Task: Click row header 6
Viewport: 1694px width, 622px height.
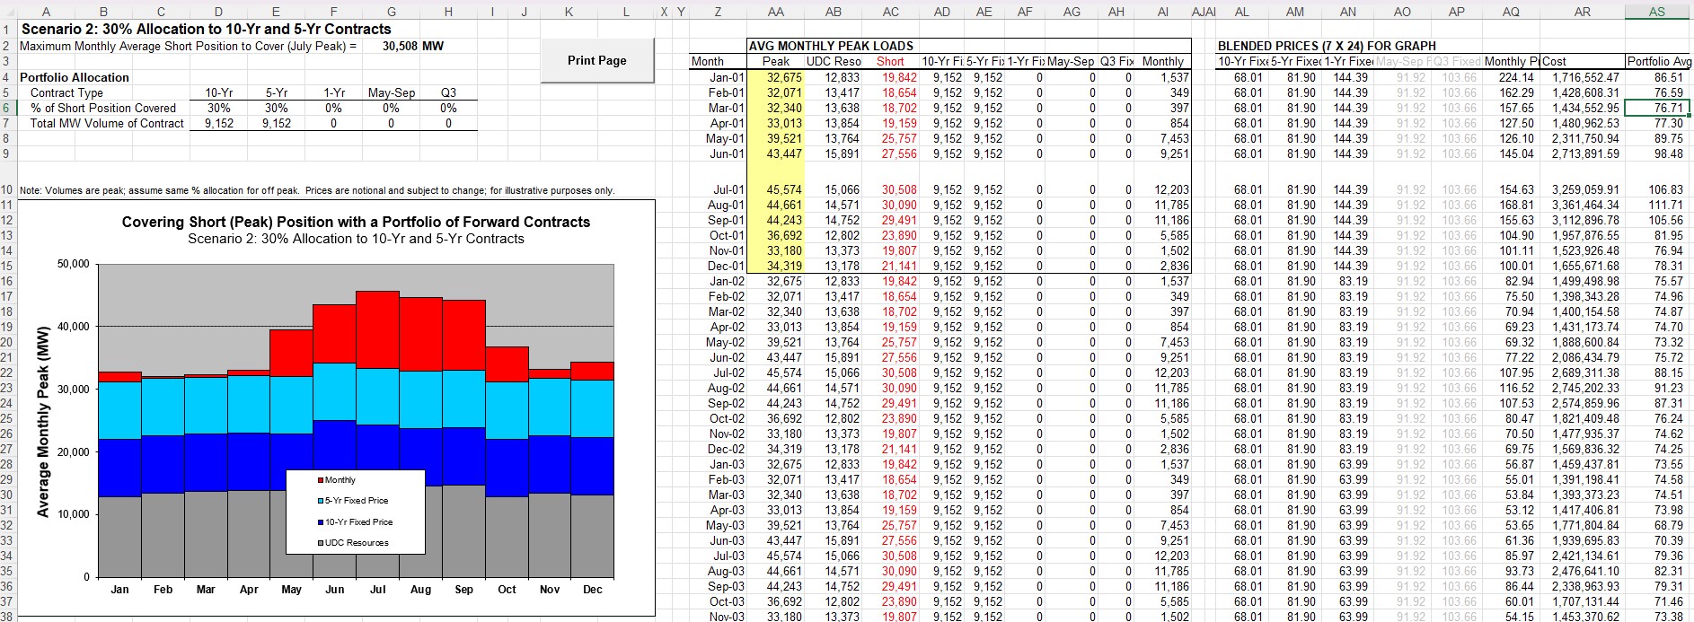Action: [6, 108]
